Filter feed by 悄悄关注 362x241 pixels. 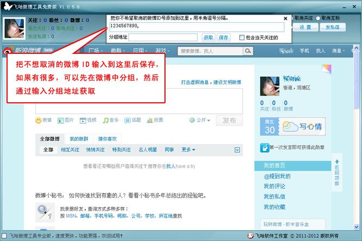point(96,150)
